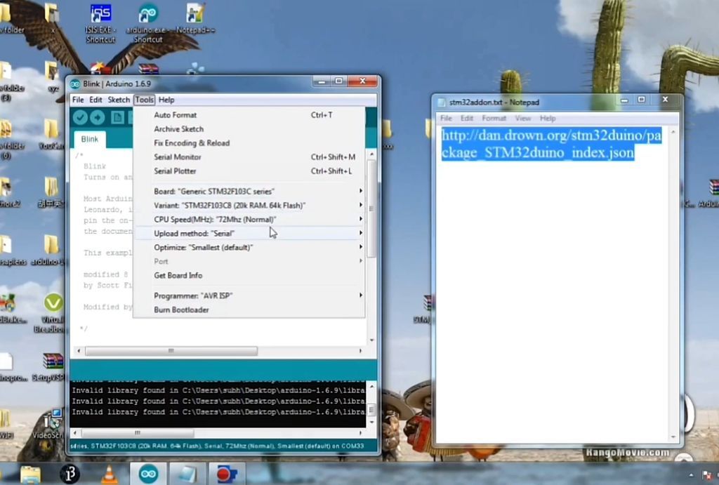This screenshot has width=719, height=485.
Task: Switch to the Blink sketch tab
Action: point(89,139)
